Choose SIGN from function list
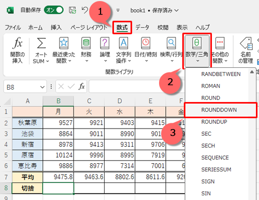Screen dimensions: 259x200 click(208, 181)
